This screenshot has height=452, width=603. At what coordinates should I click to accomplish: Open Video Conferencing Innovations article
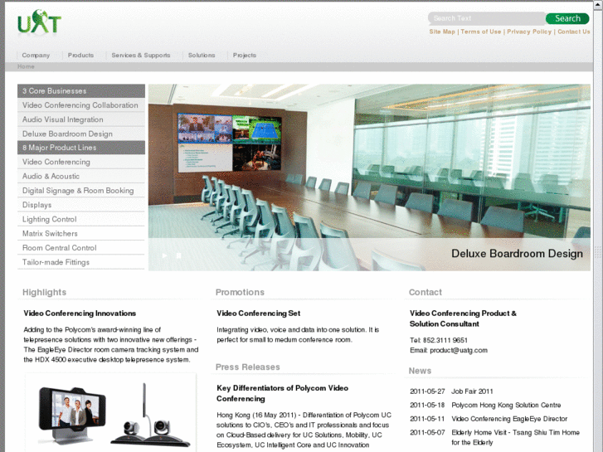pyautogui.click(x=80, y=313)
